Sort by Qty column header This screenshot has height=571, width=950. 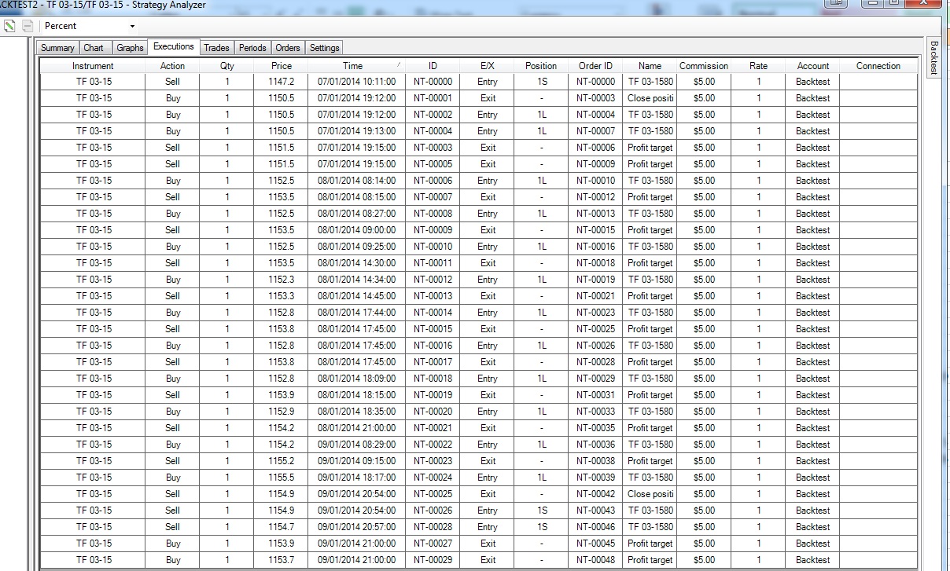pyautogui.click(x=227, y=66)
